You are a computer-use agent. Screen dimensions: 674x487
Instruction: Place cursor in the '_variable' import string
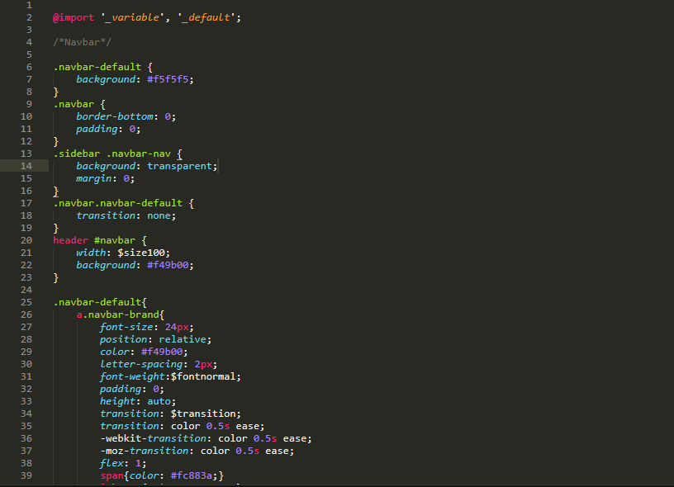click(x=132, y=17)
